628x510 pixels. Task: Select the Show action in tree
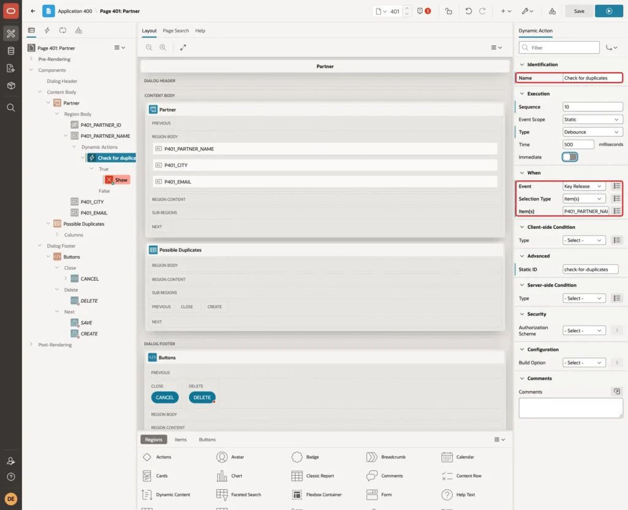117,180
